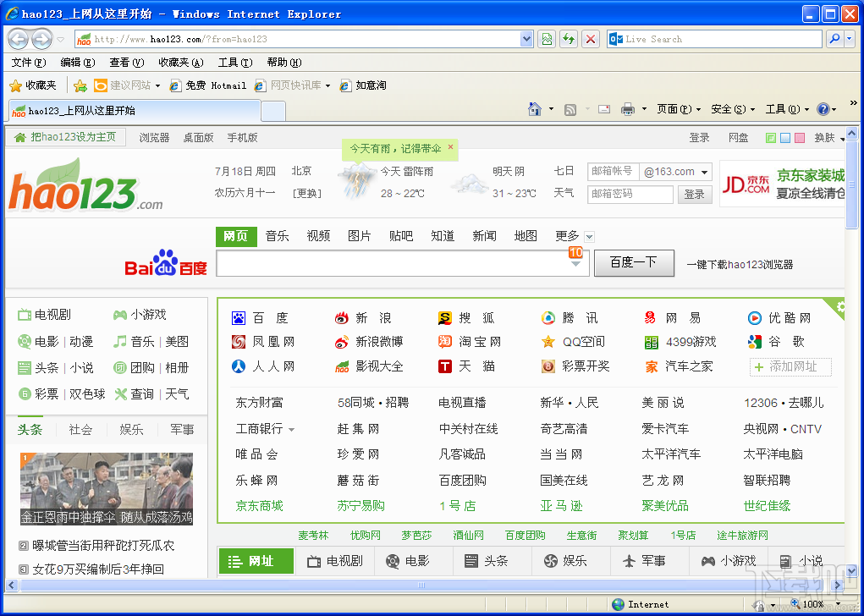Select the 军事 news tab
Viewport: 864px width, 616px height.
(x=183, y=430)
